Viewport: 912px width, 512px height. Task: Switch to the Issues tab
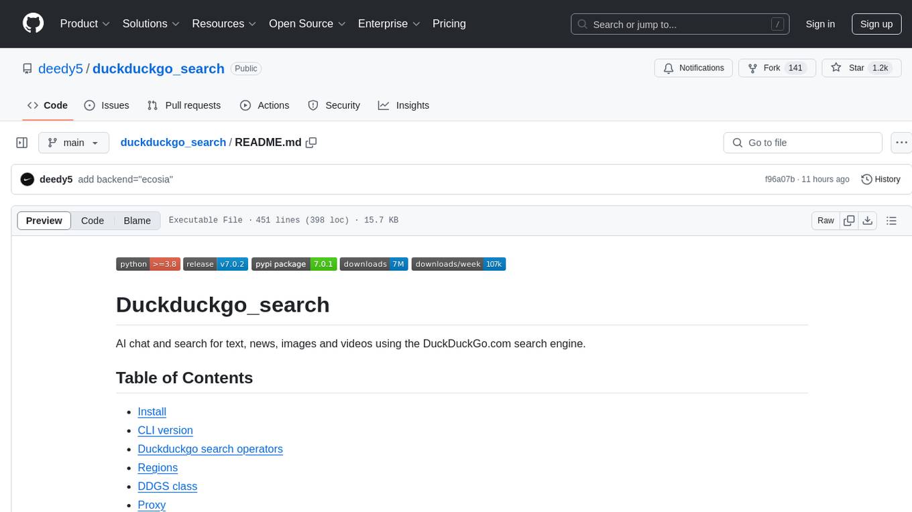click(107, 105)
